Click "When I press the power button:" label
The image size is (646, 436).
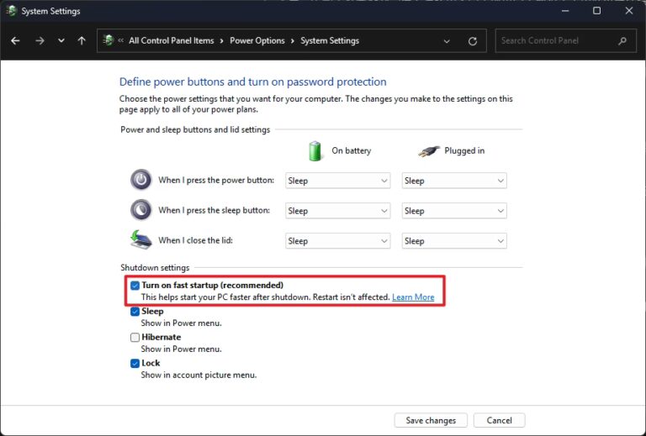[216, 180]
